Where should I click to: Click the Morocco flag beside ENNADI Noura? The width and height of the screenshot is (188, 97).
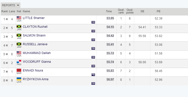(x=19, y=70)
